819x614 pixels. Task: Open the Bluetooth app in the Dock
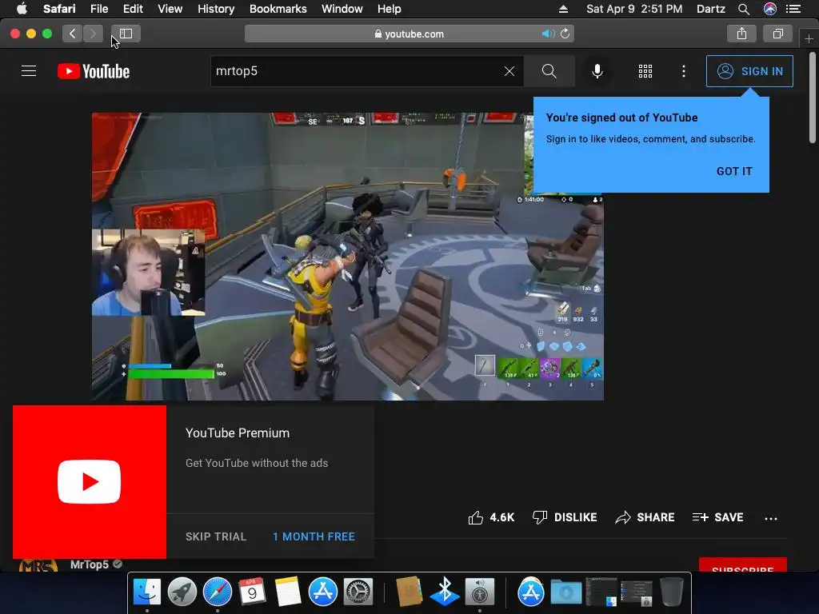[445, 592]
